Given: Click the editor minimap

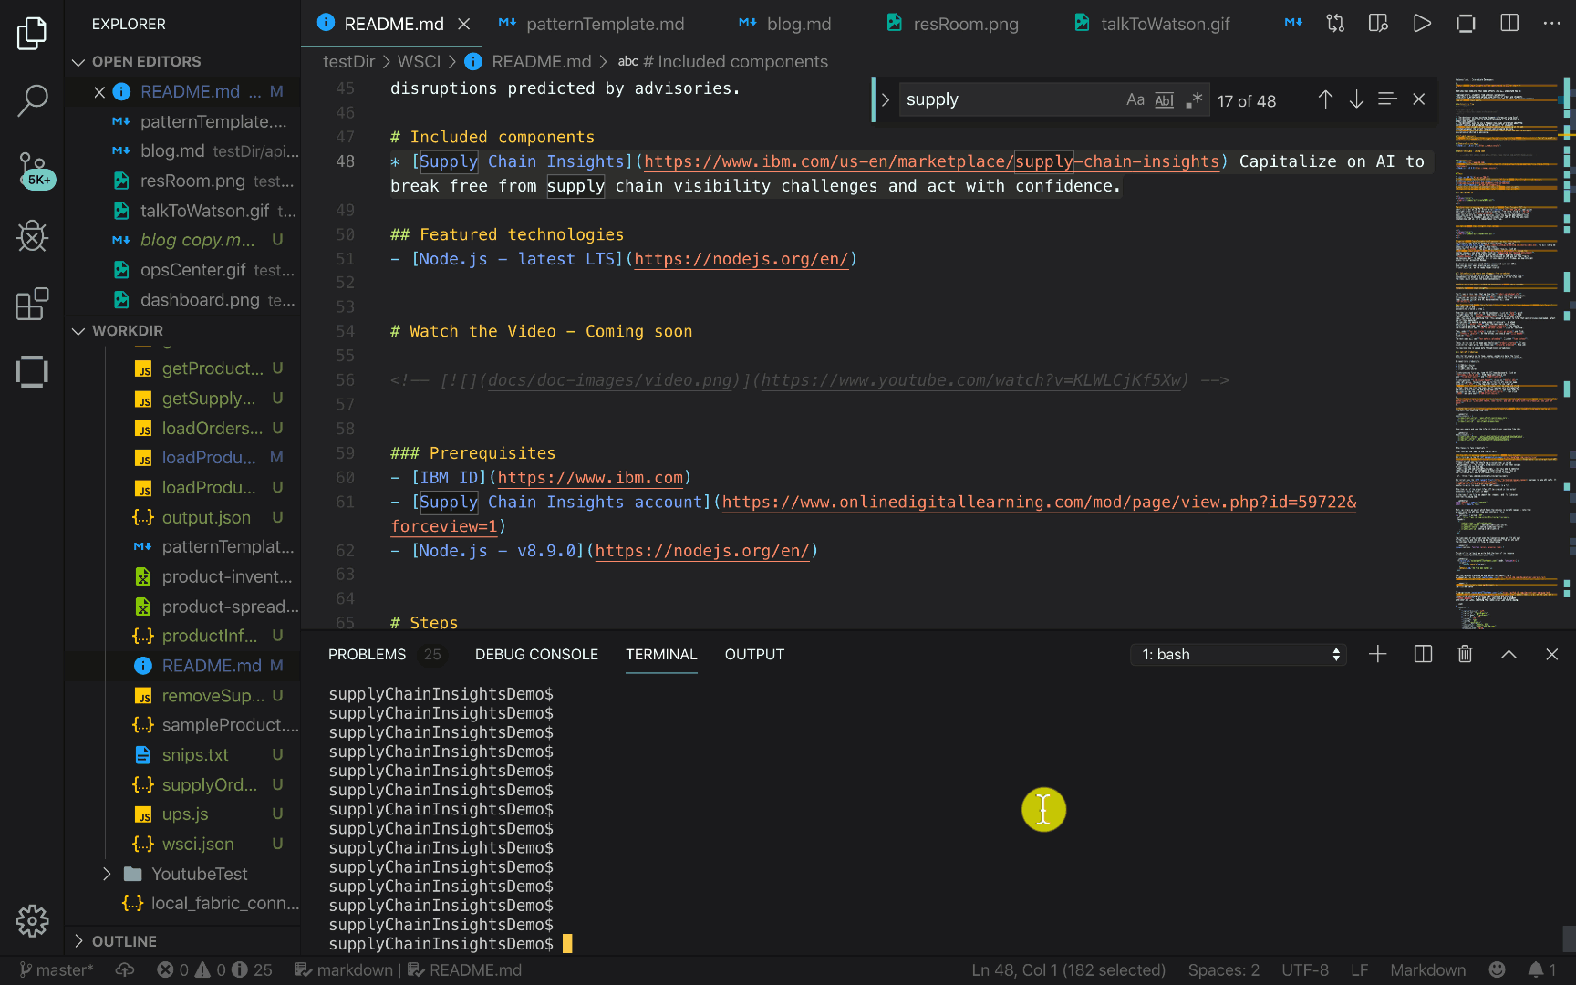Looking at the screenshot, I should coord(1507,354).
